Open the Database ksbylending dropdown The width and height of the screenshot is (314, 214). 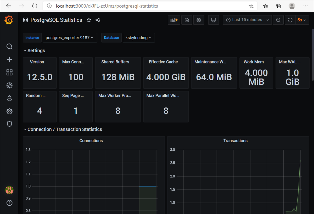[138, 38]
